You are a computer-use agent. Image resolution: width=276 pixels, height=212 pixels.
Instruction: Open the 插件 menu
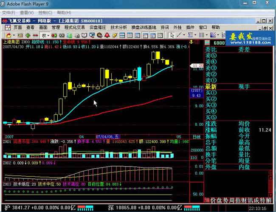[x=190, y=28]
